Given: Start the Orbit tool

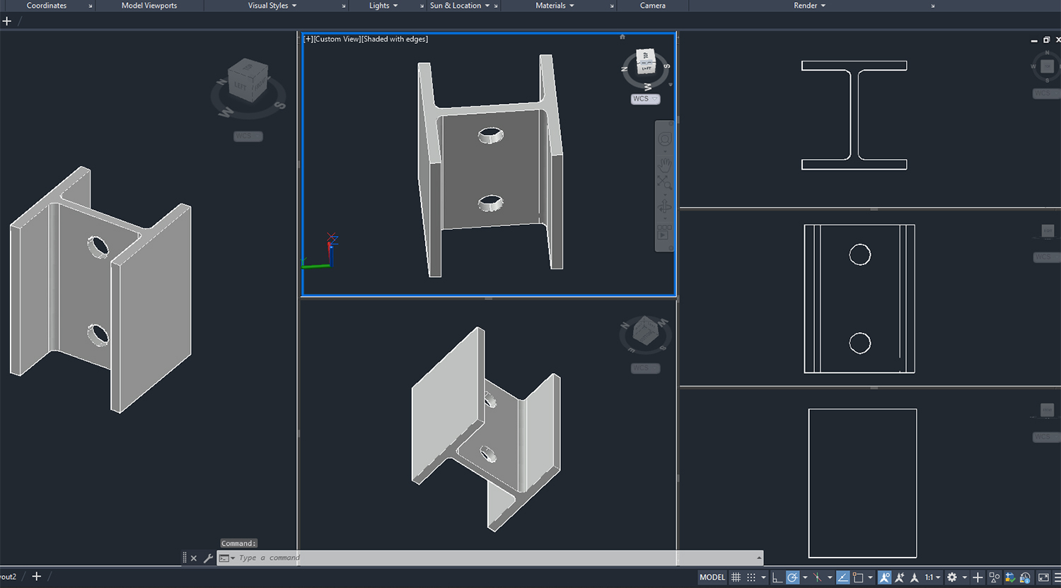Looking at the screenshot, I should (x=664, y=205).
